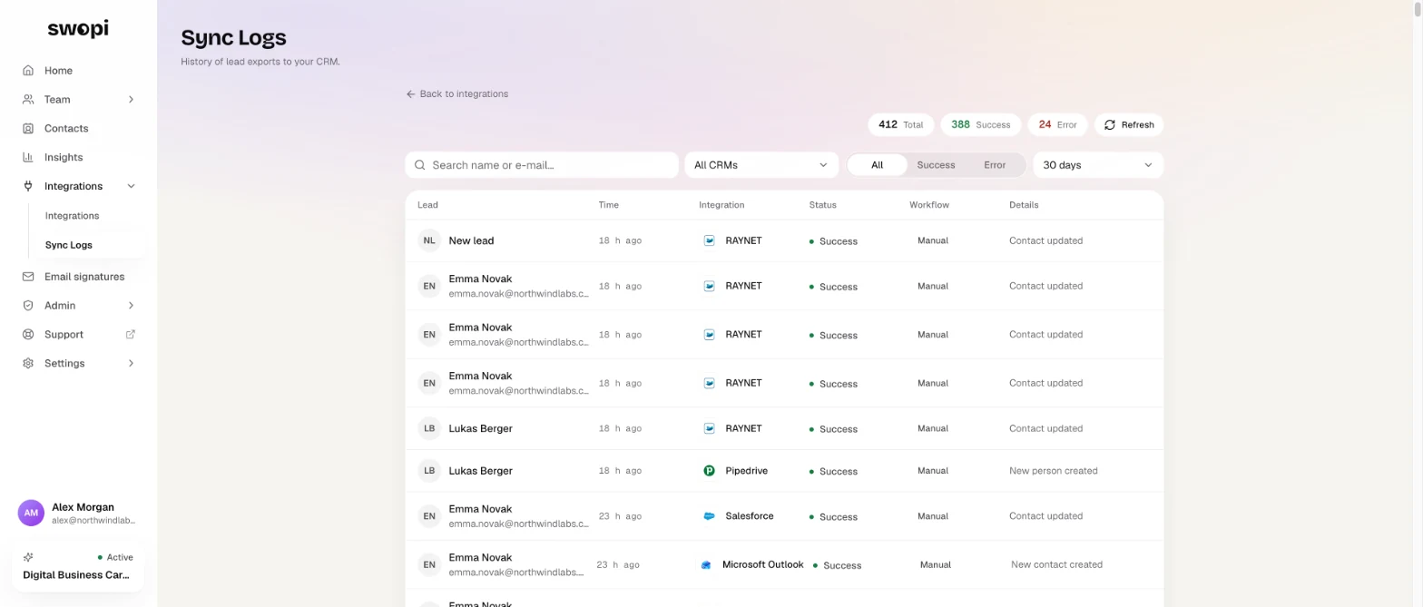Click 'Salesforce' integration name text

click(x=750, y=516)
